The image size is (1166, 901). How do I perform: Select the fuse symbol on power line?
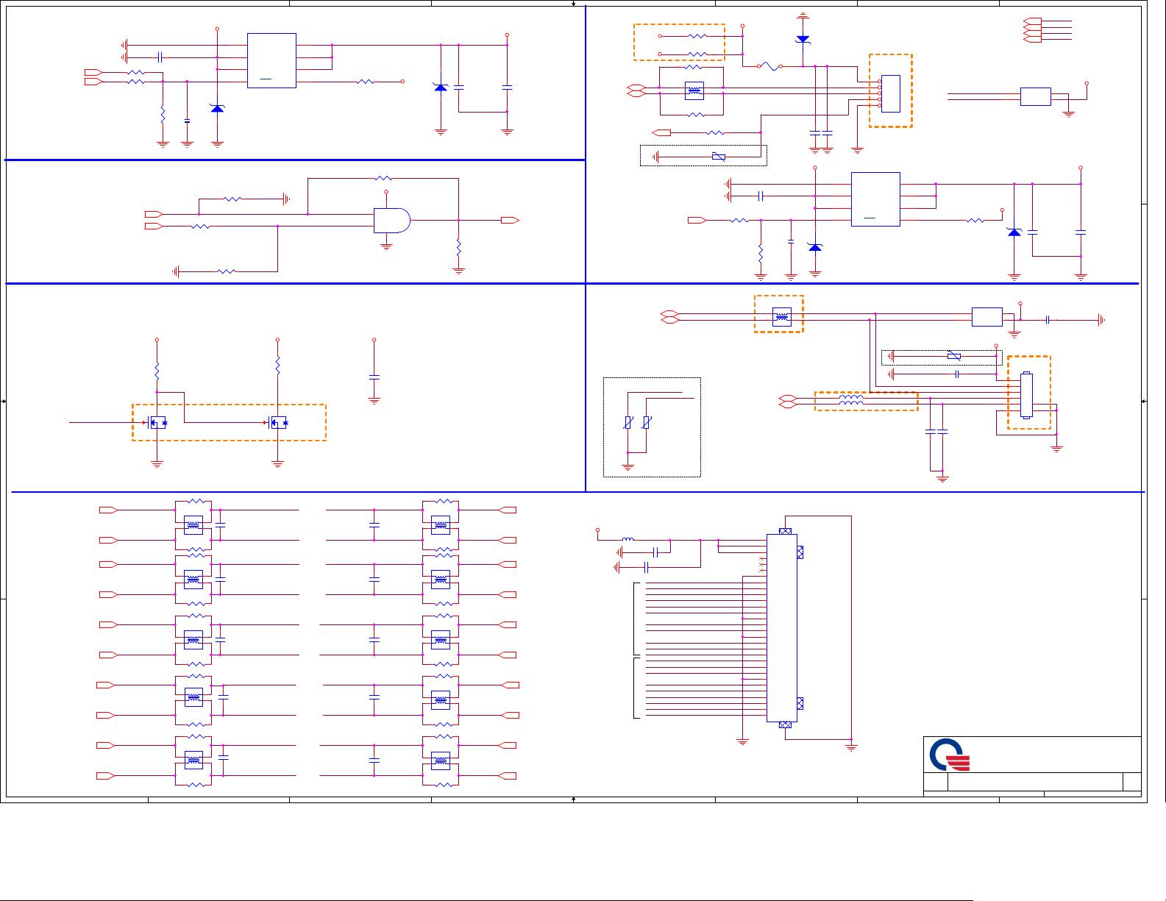(x=769, y=66)
